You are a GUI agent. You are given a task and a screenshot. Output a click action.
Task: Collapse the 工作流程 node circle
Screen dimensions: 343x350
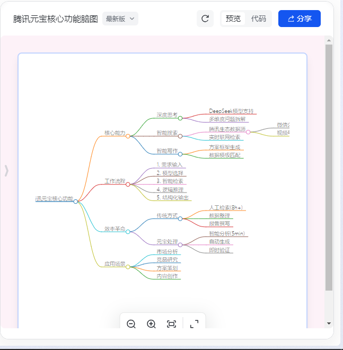click(128, 185)
